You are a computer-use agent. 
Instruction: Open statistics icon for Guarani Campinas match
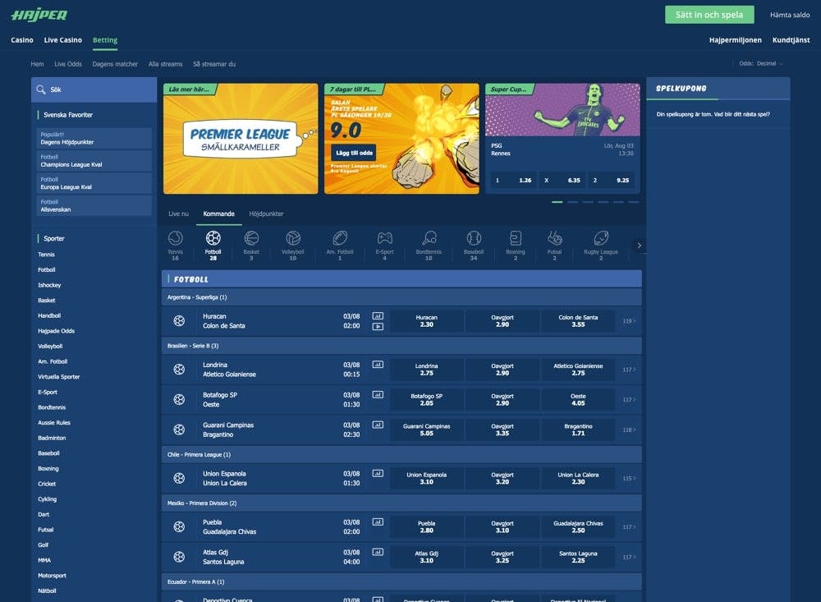point(378,425)
